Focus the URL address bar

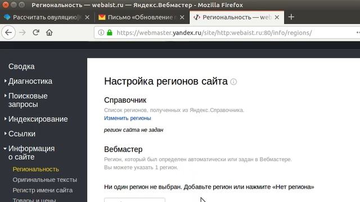[214, 33]
